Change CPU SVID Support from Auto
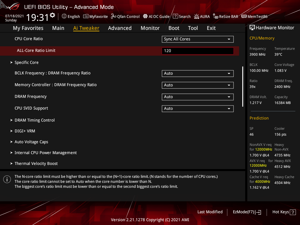This screenshot has width=300, height=225. coord(197,108)
